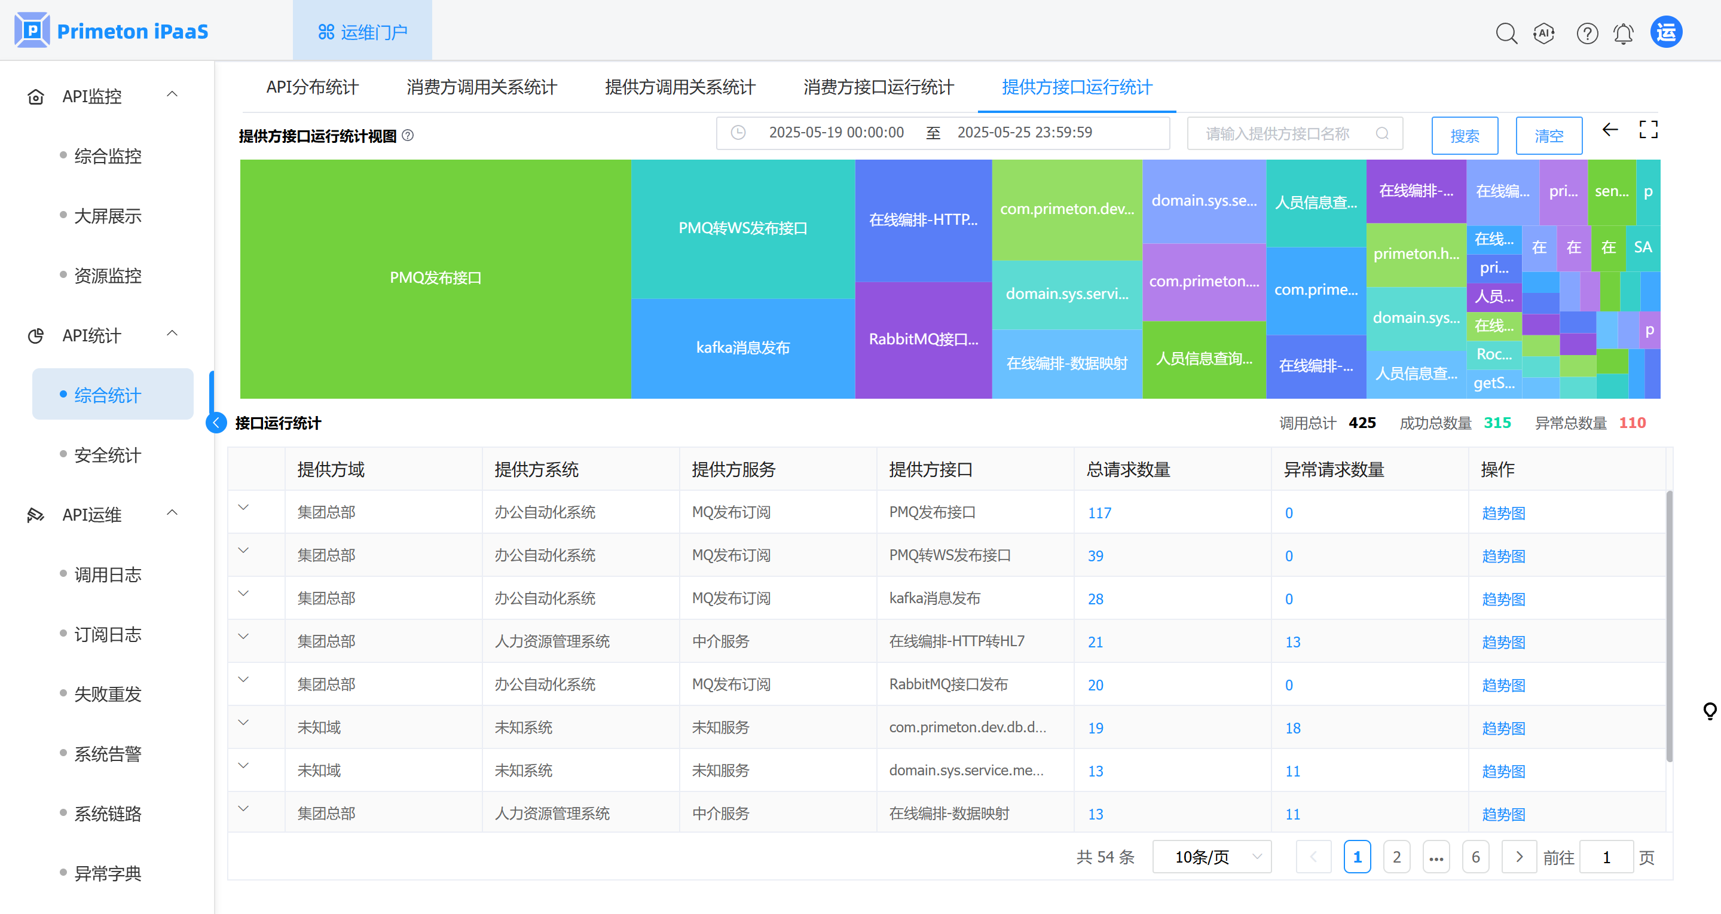The height and width of the screenshot is (914, 1721).
Task: Go to page 2 in pagination
Action: (x=1396, y=857)
